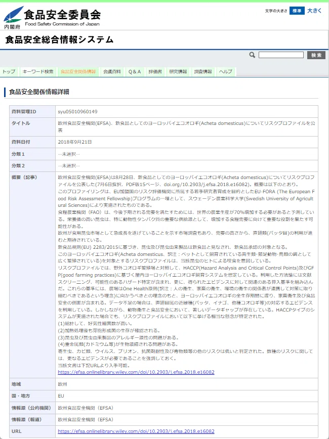
Task: Click the EFSA value in the 情報源（公的機関） row
Action: click(86, 408)
